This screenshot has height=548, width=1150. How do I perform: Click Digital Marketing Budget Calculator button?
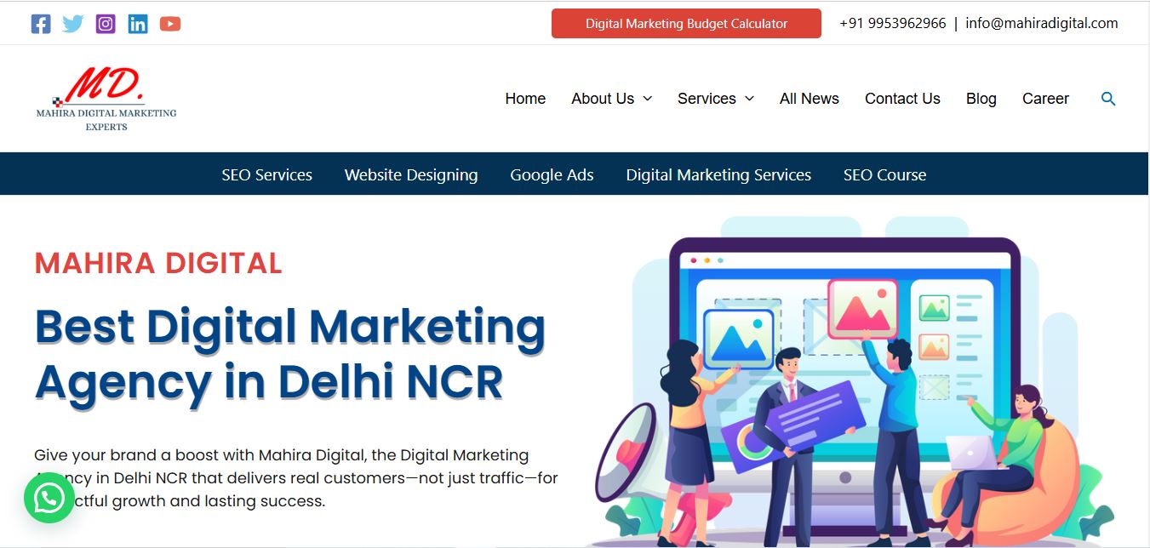click(686, 24)
